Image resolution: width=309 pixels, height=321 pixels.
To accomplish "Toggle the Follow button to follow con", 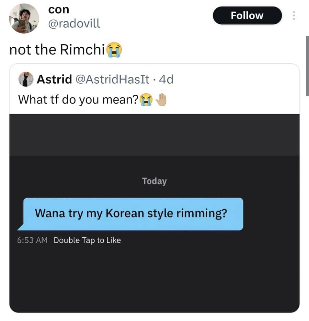I will 247,15.
